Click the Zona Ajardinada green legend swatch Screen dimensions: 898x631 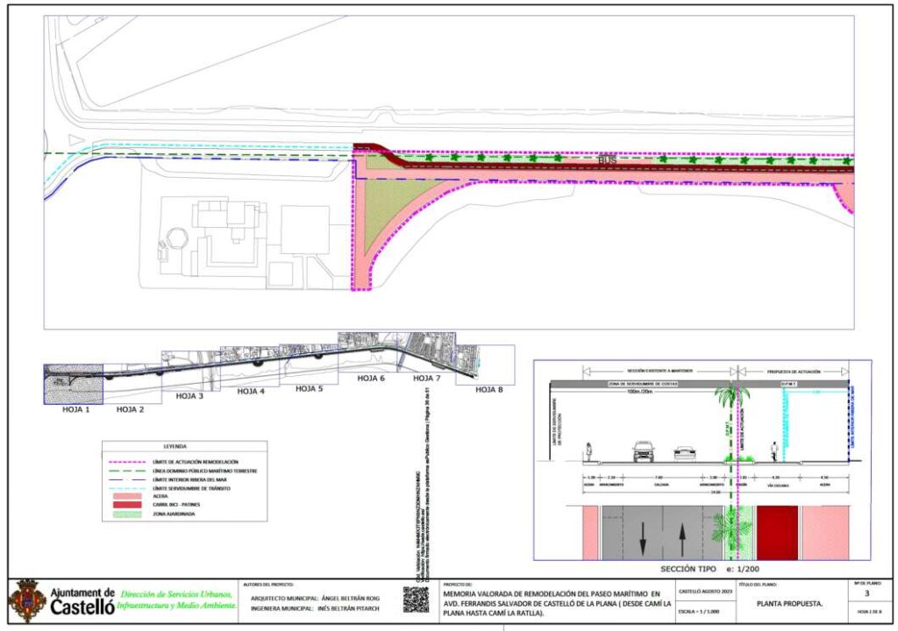pos(125,516)
